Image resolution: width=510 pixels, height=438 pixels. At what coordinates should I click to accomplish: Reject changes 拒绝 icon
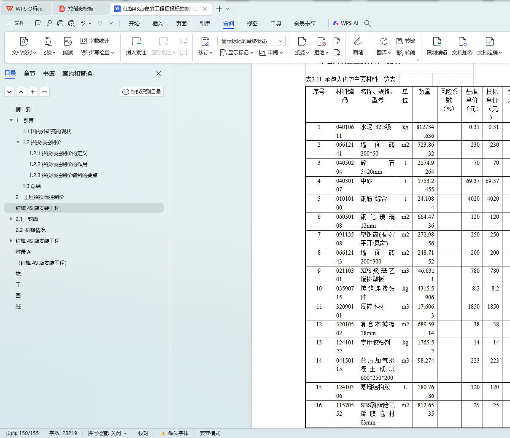click(x=321, y=46)
